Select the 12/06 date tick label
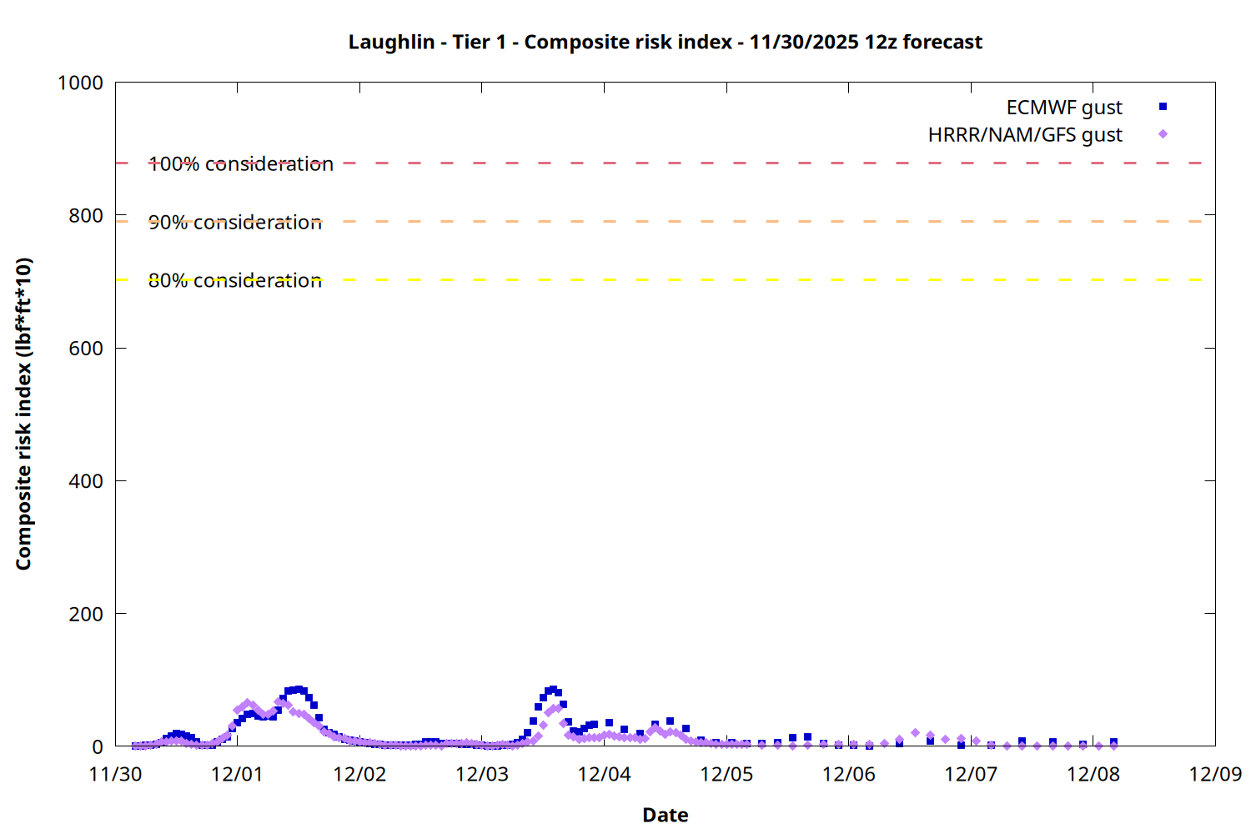The width and height of the screenshot is (1251, 834). click(848, 774)
